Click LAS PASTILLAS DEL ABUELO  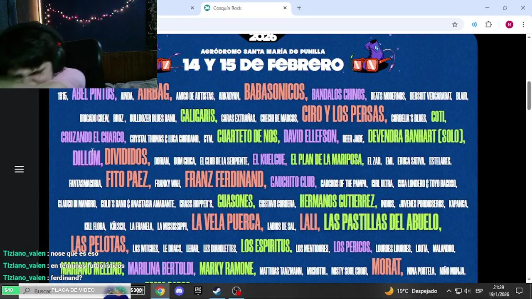pos(382,222)
